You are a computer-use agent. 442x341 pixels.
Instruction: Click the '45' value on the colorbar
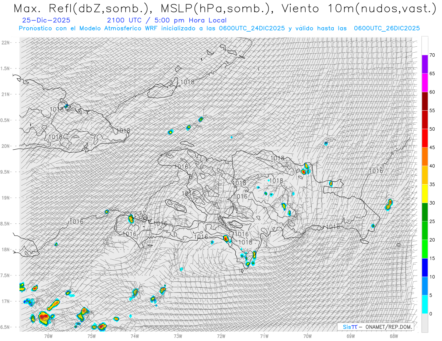[432, 148]
